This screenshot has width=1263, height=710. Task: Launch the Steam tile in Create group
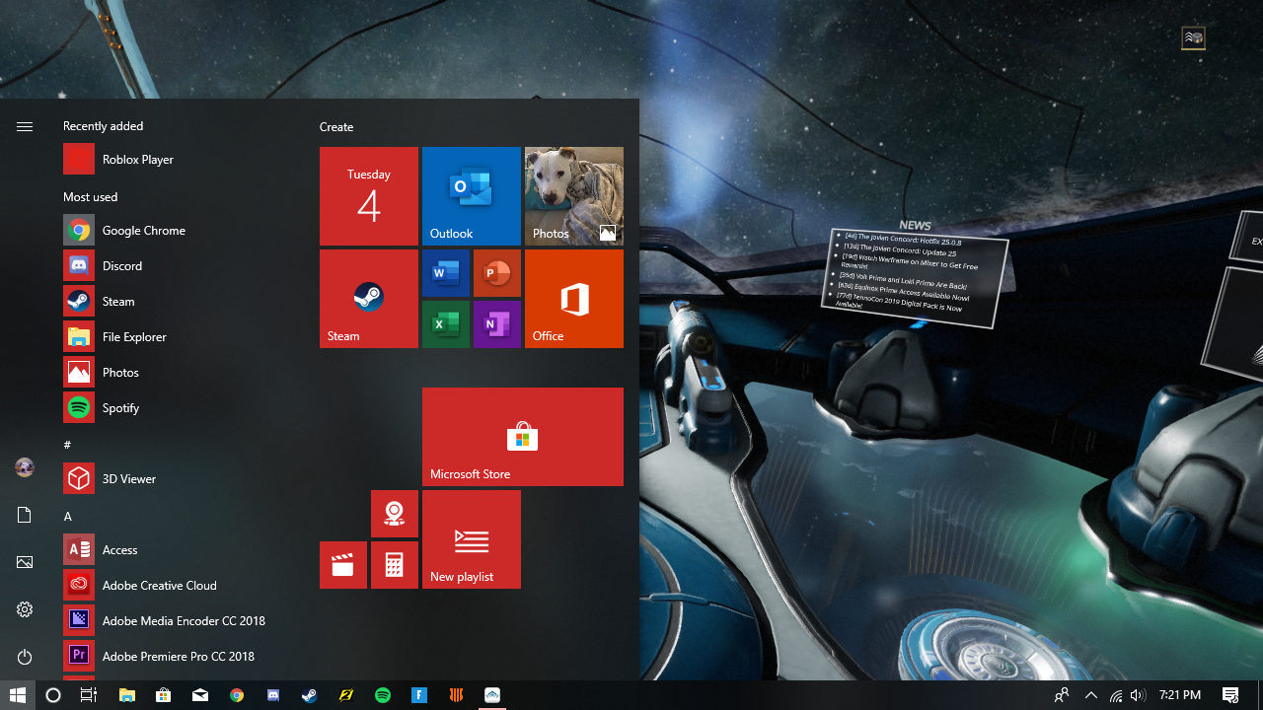point(369,299)
